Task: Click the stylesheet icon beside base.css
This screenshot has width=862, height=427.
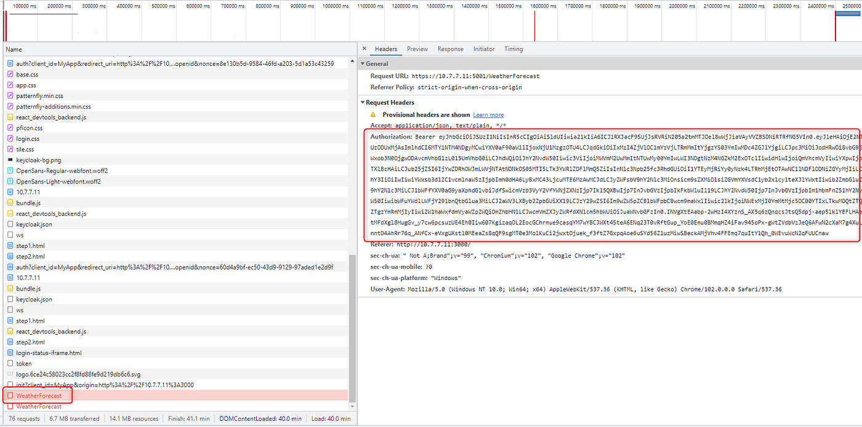Action: pos(10,74)
